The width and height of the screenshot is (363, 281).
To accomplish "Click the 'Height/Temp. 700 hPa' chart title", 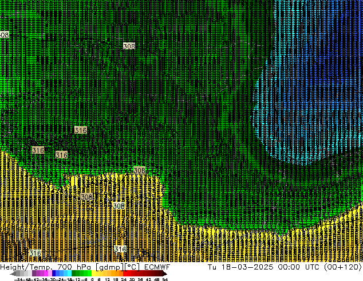I will [44, 267].
